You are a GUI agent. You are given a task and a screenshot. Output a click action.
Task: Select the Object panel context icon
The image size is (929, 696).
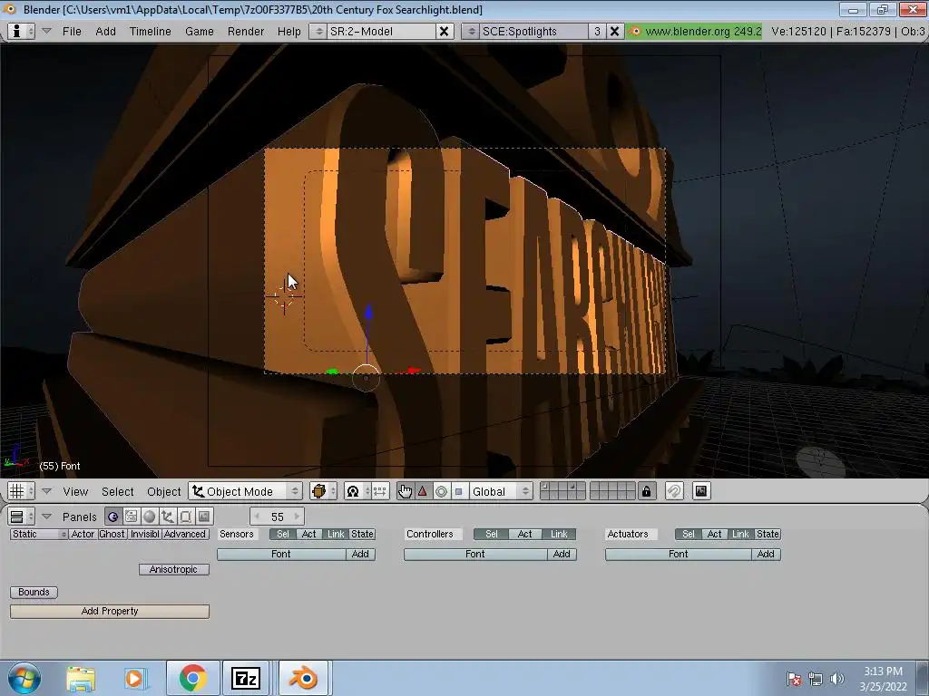pyautogui.click(x=168, y=517)
